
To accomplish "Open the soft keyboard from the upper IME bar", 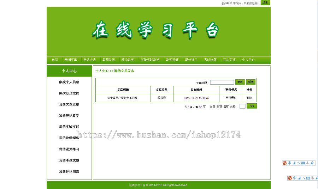I will (303, 163).
